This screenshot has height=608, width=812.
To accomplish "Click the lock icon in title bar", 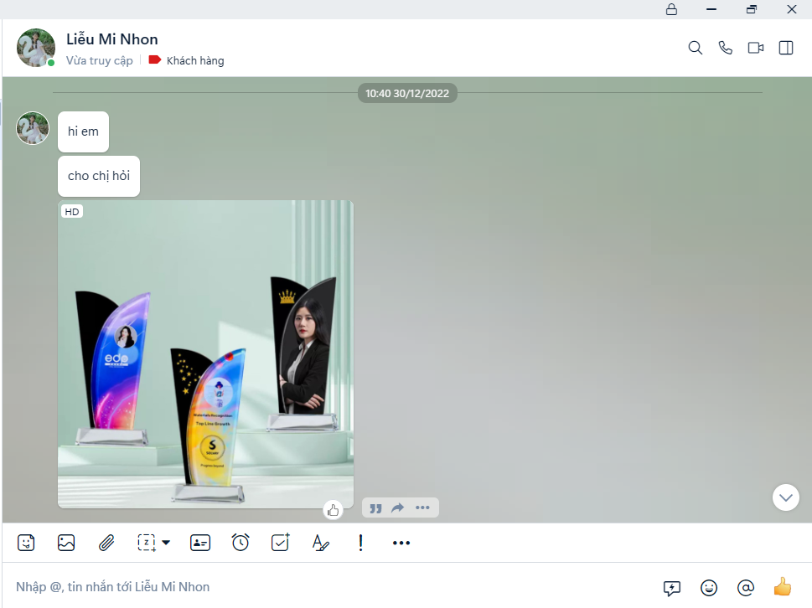I will (x=671, y=9).
